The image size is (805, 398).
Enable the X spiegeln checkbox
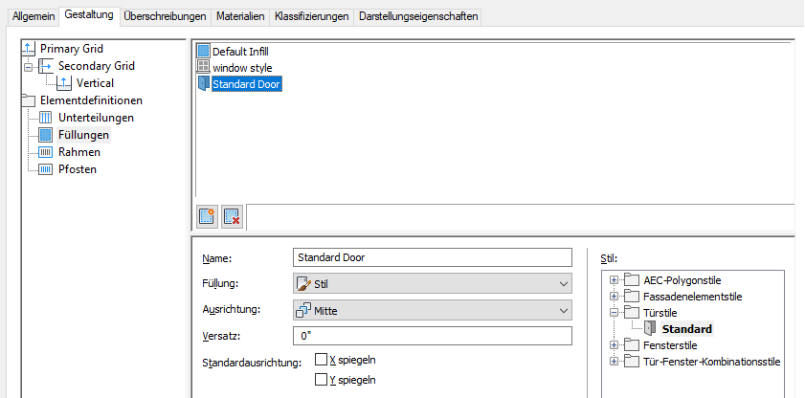coord(321,359)
